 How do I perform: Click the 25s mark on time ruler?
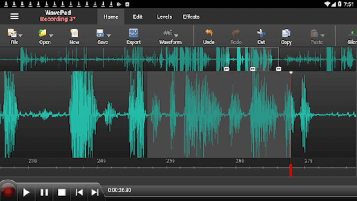[x=170, y=161]
